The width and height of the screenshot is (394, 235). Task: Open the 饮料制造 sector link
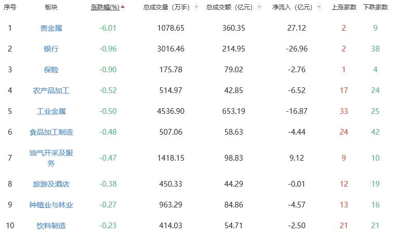coord(51,226)
